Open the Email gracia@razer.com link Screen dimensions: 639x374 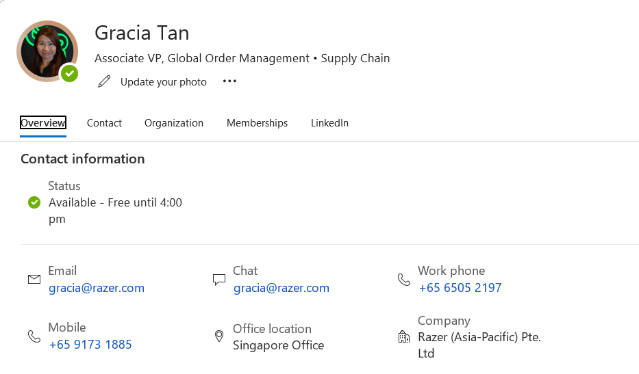point(97,288)
